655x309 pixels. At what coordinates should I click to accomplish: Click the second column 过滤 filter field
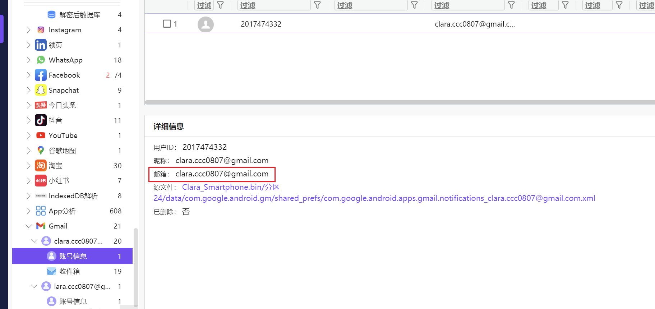click(274, 5)
